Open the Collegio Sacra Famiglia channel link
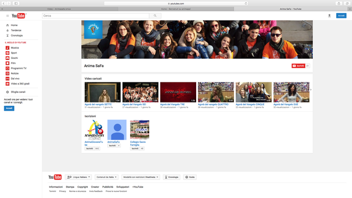 138,143
